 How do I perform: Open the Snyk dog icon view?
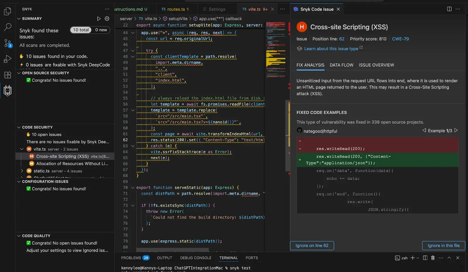tap(8, 91)
